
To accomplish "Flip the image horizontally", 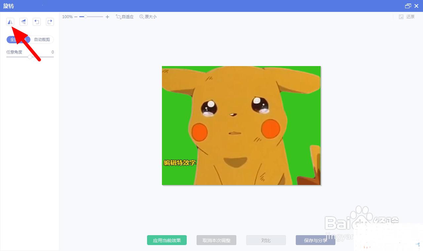I will point(10,22).
